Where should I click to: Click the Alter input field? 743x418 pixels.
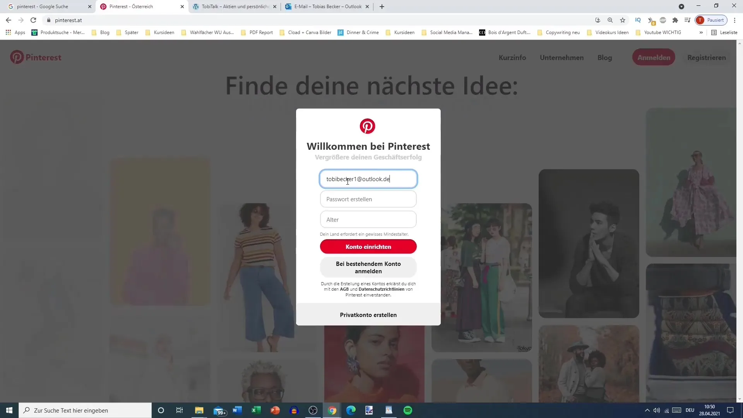click(x=368, y=219)
